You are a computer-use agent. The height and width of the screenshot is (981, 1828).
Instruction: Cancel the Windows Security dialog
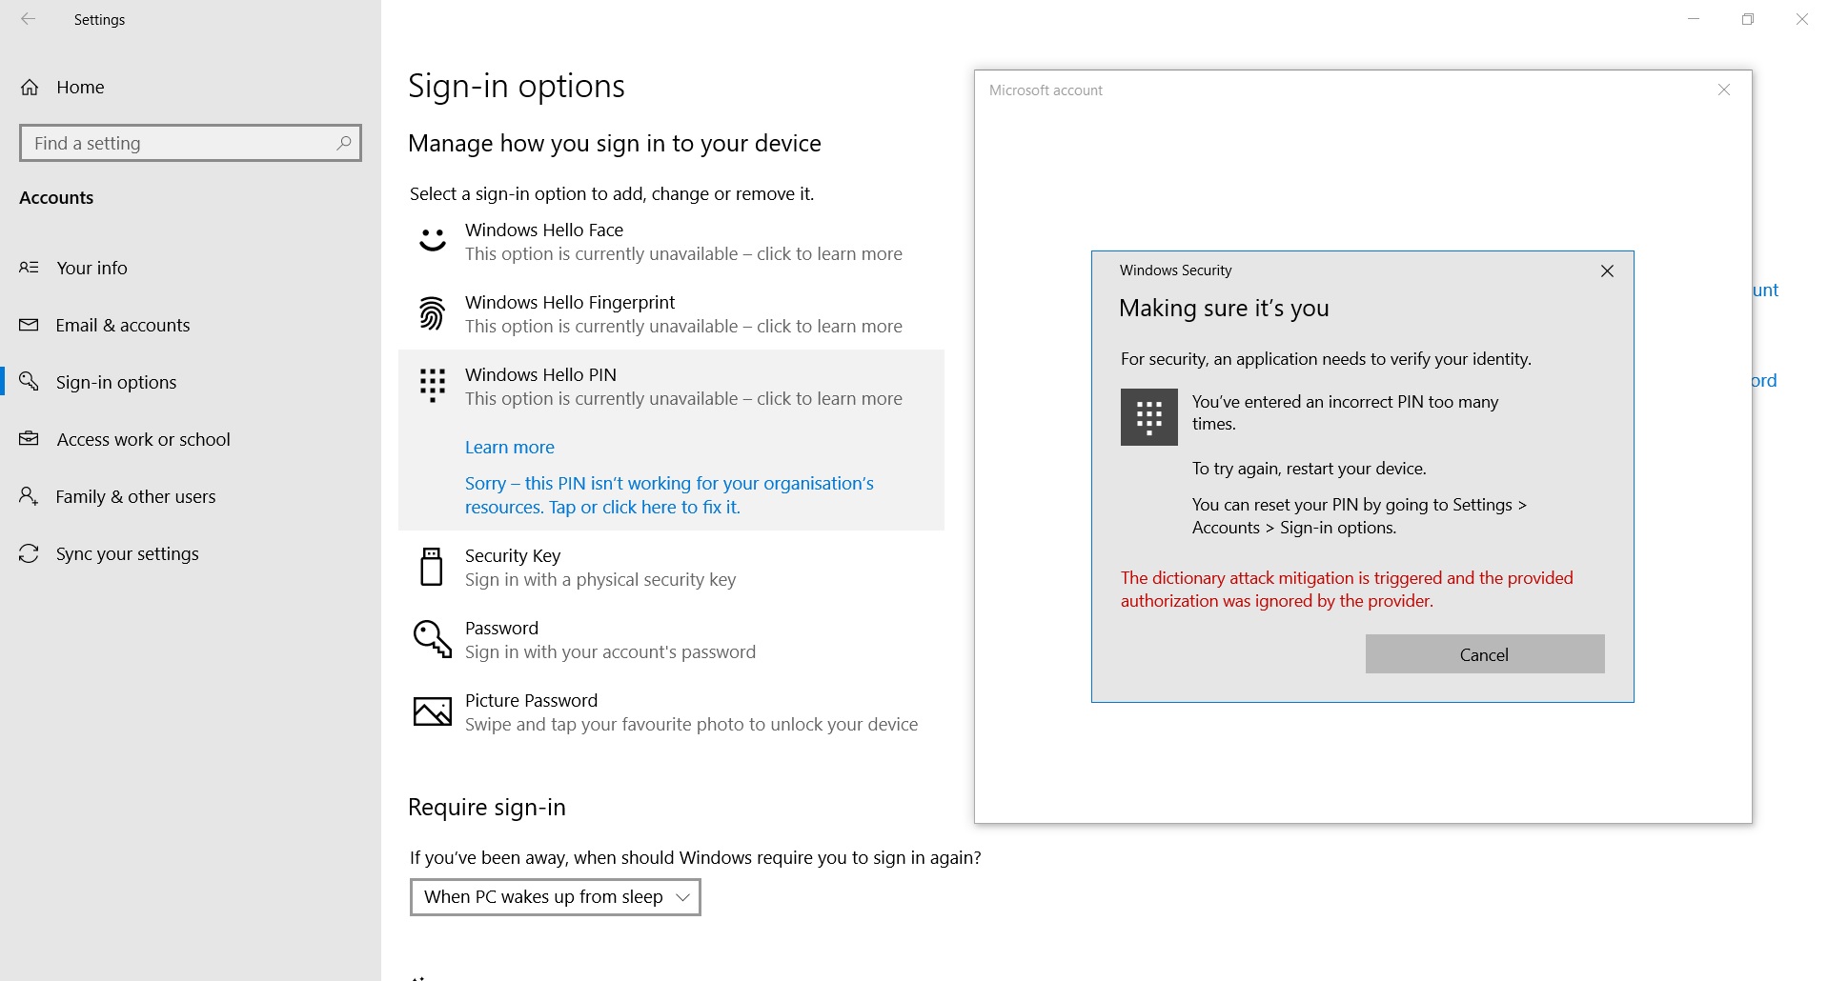(x=1485, y=654)
